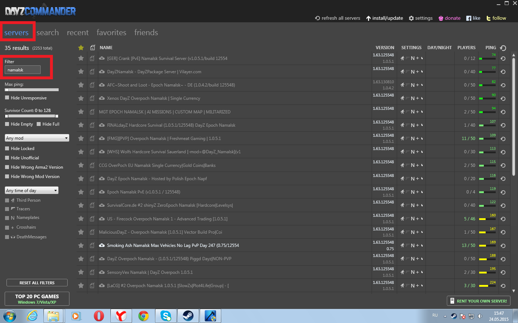The width and height of the screenshot is (518, 323).
Task: Open the Any time of day dropdown
Action: [32, 190]
